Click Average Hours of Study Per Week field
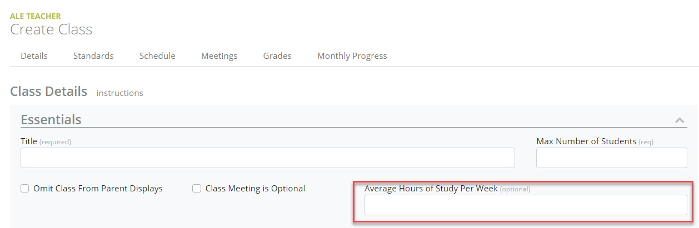Image resolution: width=699 pixels, height=228 pixels. tap(525, 205)
